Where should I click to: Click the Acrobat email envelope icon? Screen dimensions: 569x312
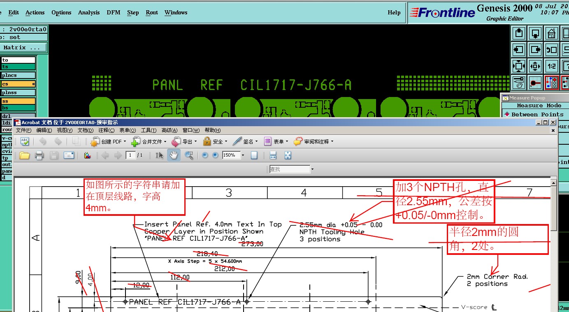pos(69,155)
